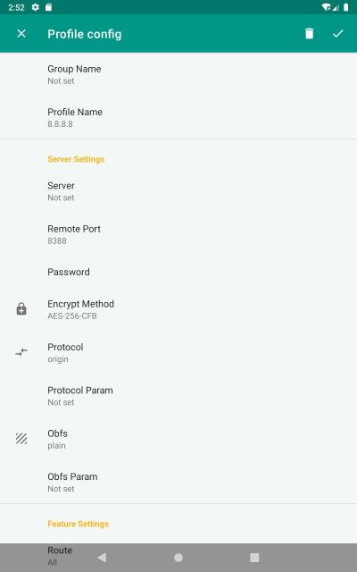Edit the Obfs Param entry
357x572 pixels.
click(x=178, y=482)
